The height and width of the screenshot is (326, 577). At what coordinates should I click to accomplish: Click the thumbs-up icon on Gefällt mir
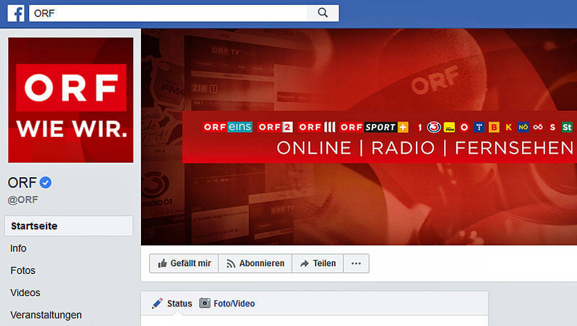(163, 263)
